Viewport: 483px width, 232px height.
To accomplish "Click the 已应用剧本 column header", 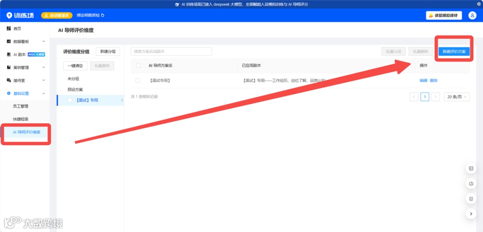I will [251, 66].
